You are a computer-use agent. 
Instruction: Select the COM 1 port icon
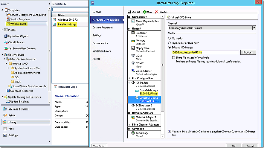pyautogui.click(x=133, y=56)
